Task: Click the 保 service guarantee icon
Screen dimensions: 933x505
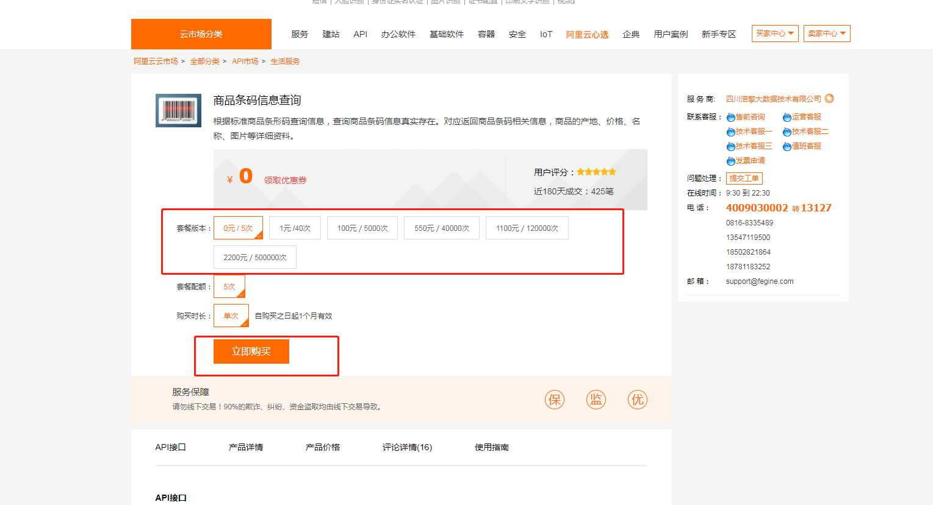Action: 555,400
